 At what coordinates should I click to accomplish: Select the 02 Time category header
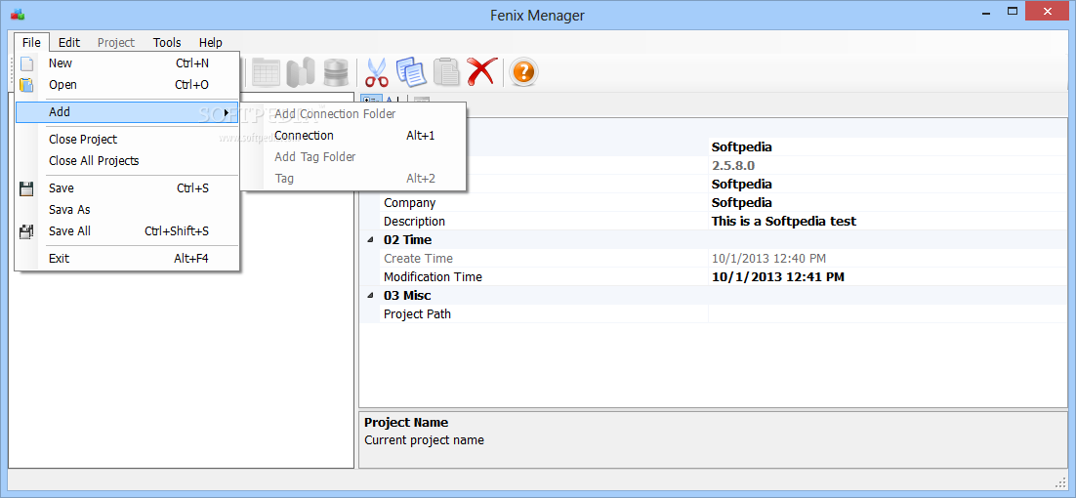pos(407,240)
